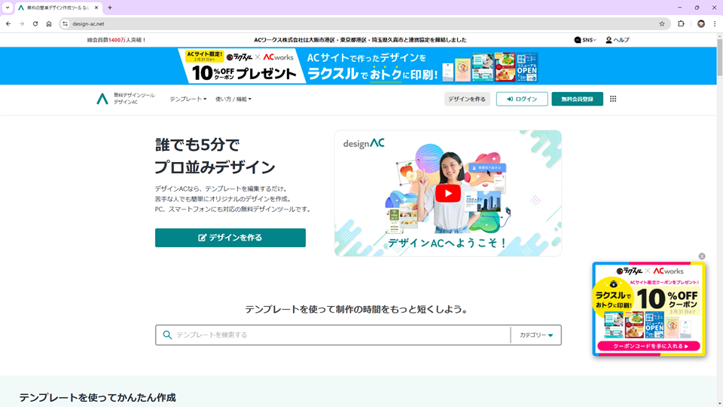Close the floating coupon popup
The width and height of the screenshot is (723, 407).
coord(702,256)
